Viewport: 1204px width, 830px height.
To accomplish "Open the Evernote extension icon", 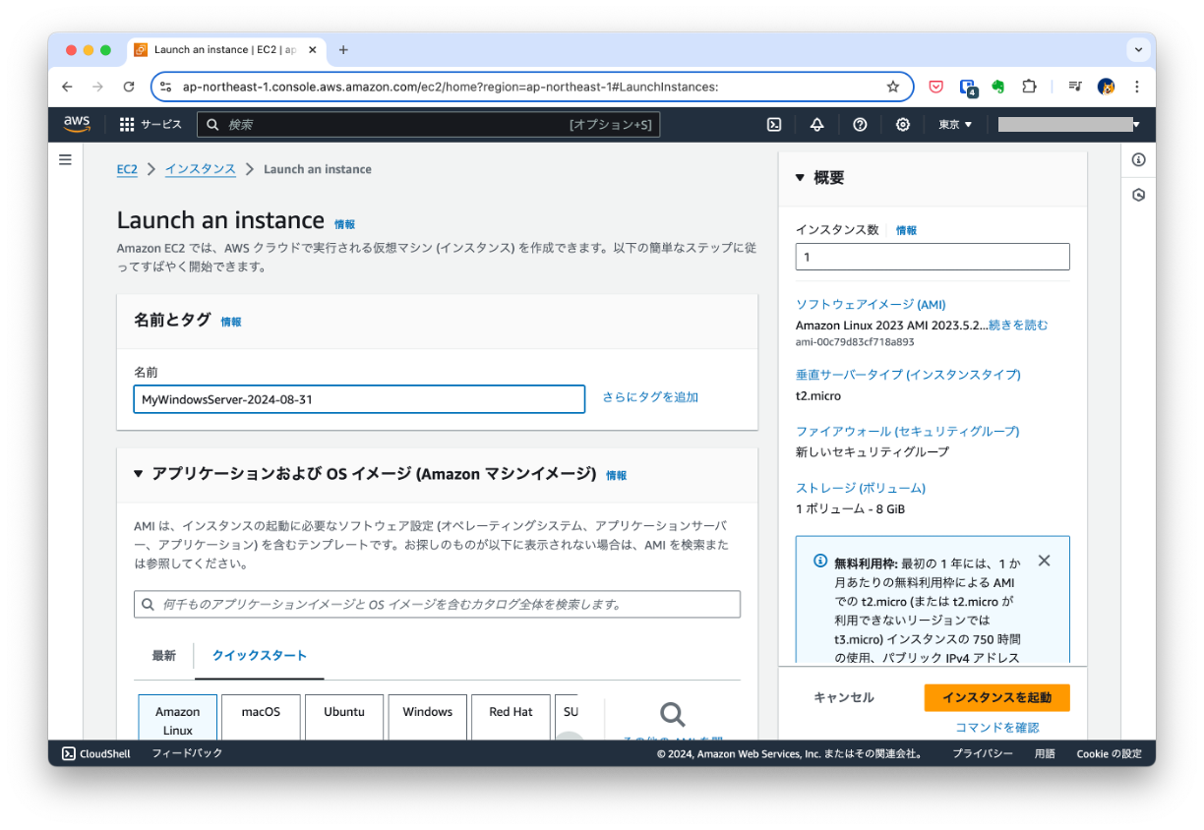I will pos(997,87).
